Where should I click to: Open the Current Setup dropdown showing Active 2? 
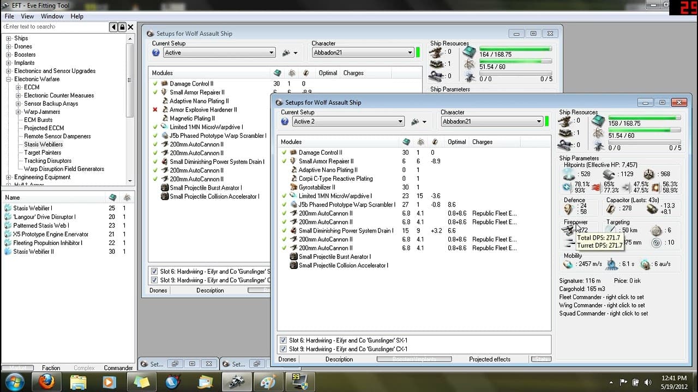click(348, 121)
